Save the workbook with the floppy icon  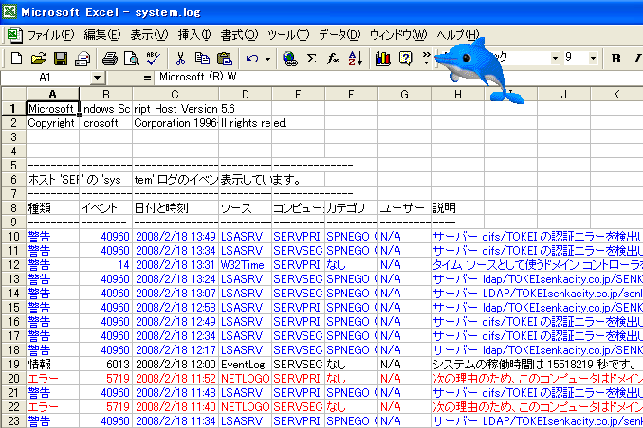61,59
